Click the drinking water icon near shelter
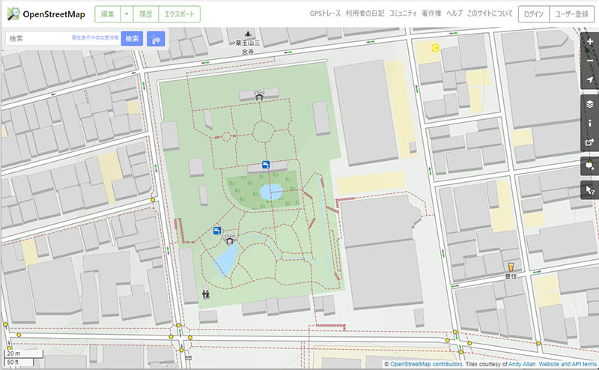Image resolution: width=599 pixels, height=370 pixels. (x=217, y=231)
